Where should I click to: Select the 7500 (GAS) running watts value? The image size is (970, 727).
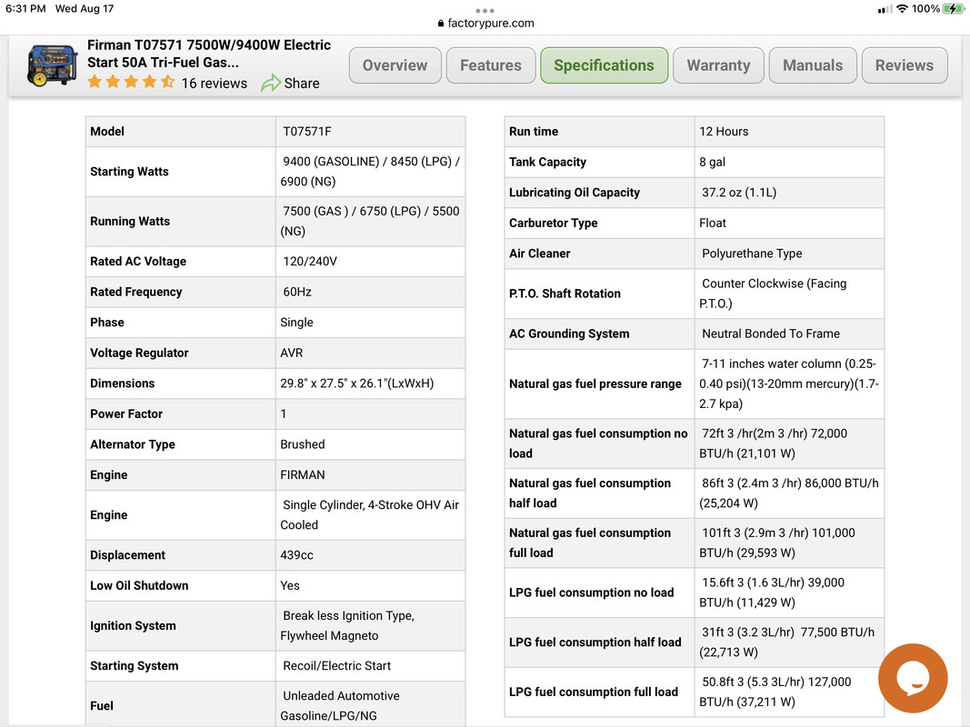[370, 221]
